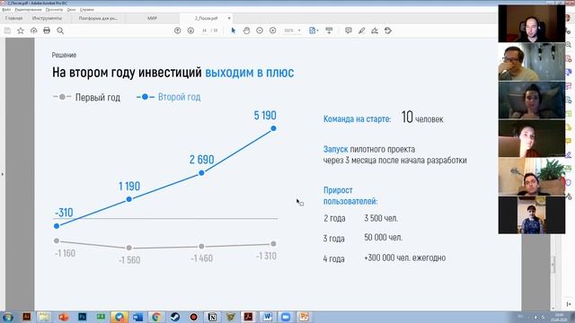Select the bottom narrow video tile

point(531,215)
